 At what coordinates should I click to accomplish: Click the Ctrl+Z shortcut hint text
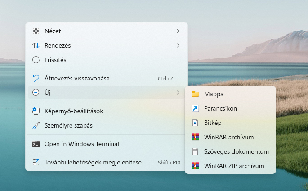(165, 79)
